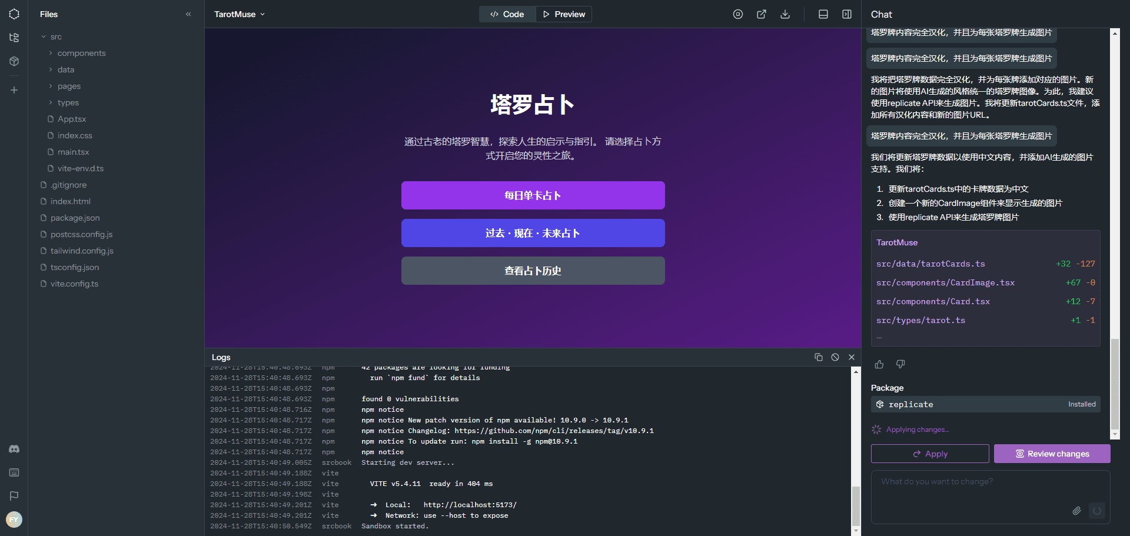The width and height of the screenshot is (1130, 536).
Task: Click the replicate package cube icon
Action: (x=880, y=404)
